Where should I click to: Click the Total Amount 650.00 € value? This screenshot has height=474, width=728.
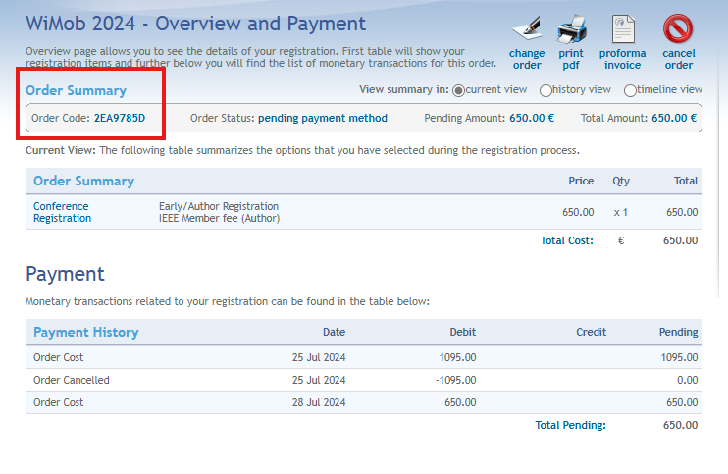pyautogui.click(x=673, y=119)
